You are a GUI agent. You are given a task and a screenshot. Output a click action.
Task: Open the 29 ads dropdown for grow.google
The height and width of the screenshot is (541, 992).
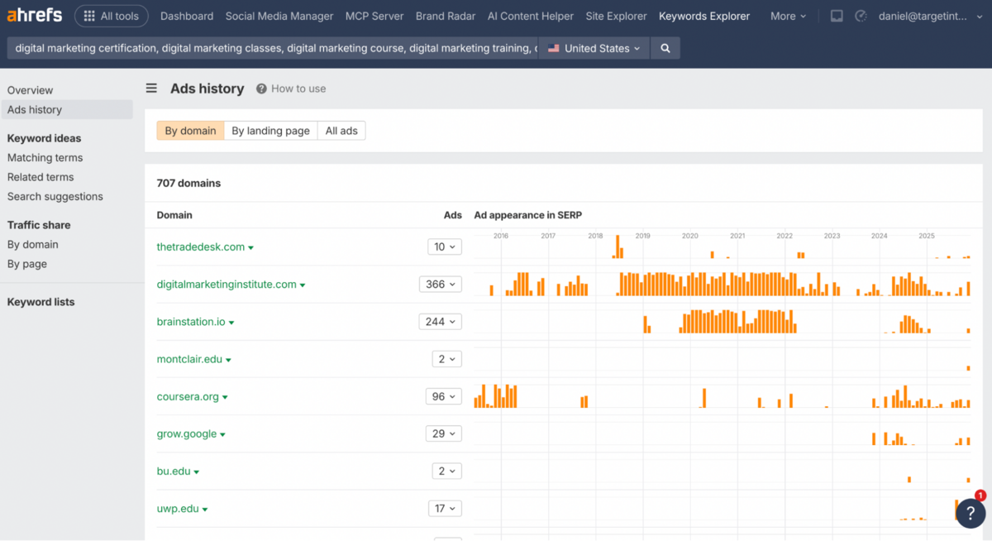coord(444,433)
